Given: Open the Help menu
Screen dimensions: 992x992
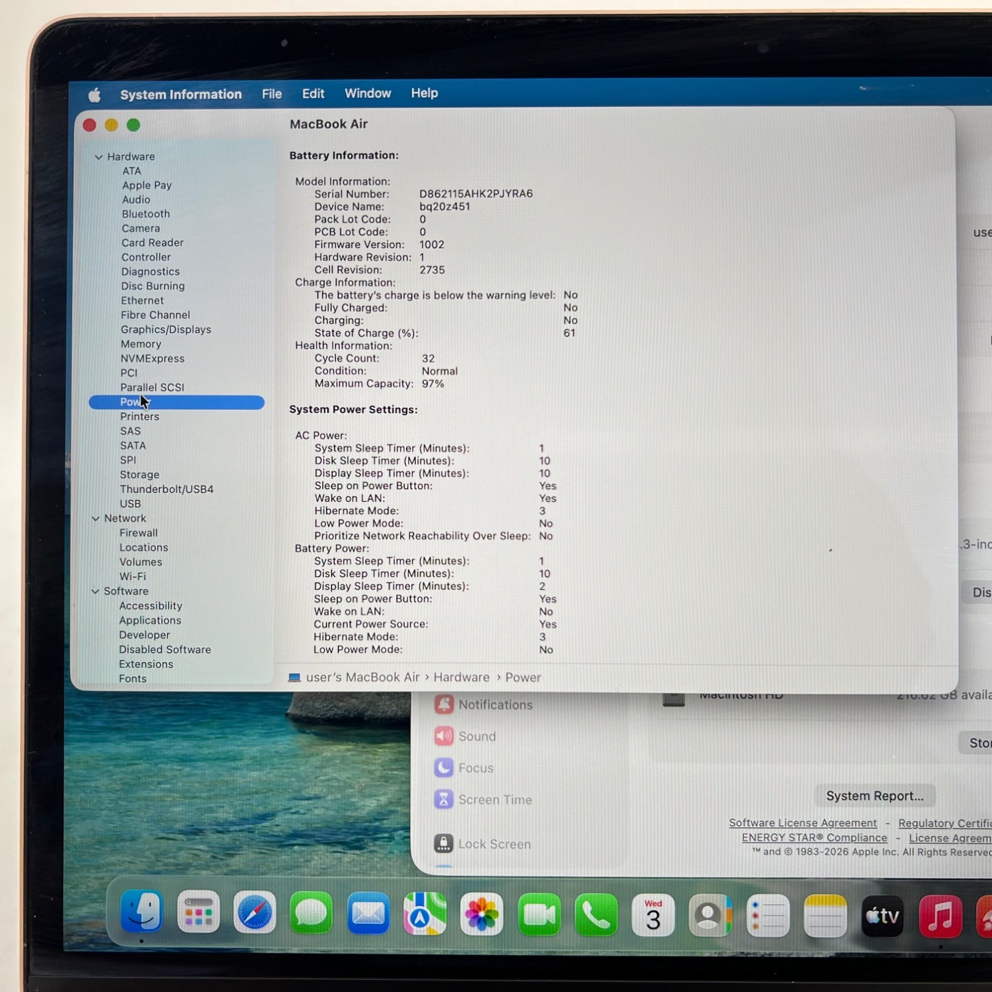Looking at the screenshot, I should (x=425, y=93).
